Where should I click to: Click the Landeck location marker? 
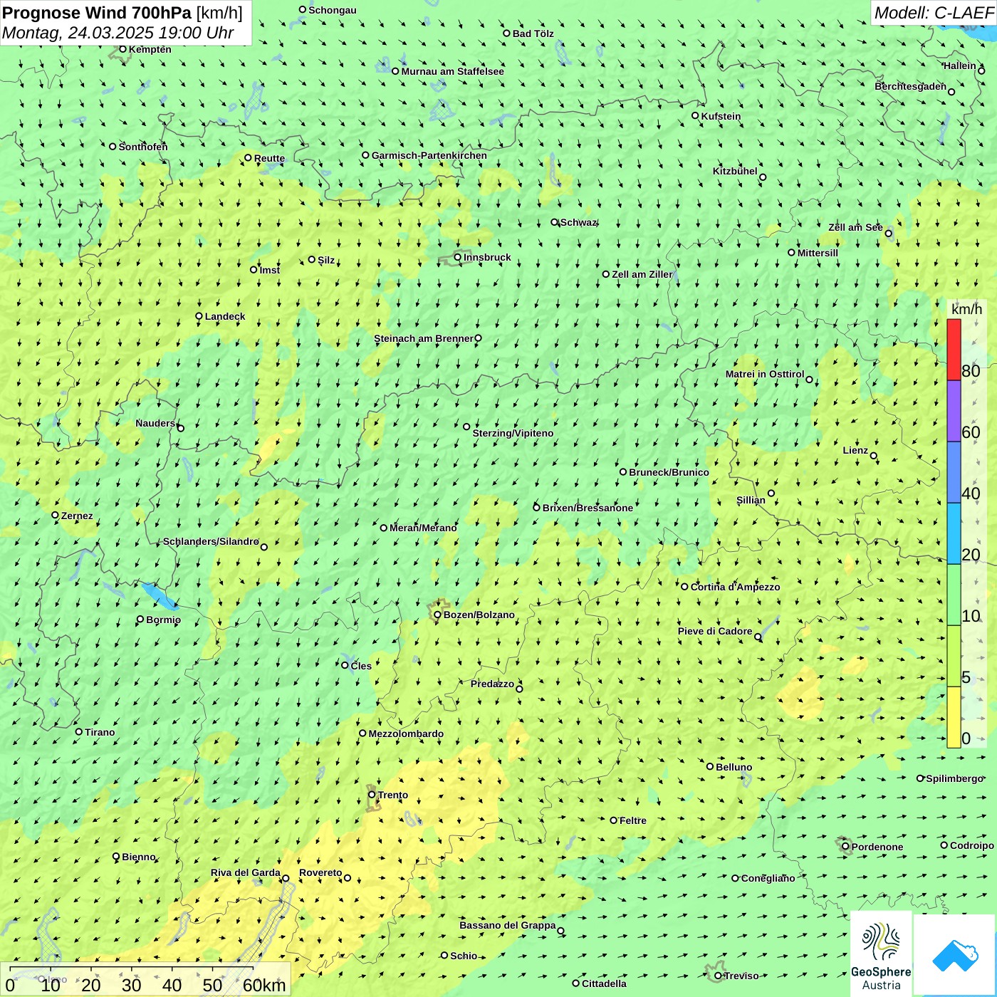click(x=199, y=316)
